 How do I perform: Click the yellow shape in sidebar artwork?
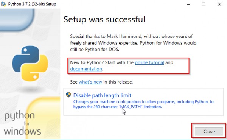45,119
